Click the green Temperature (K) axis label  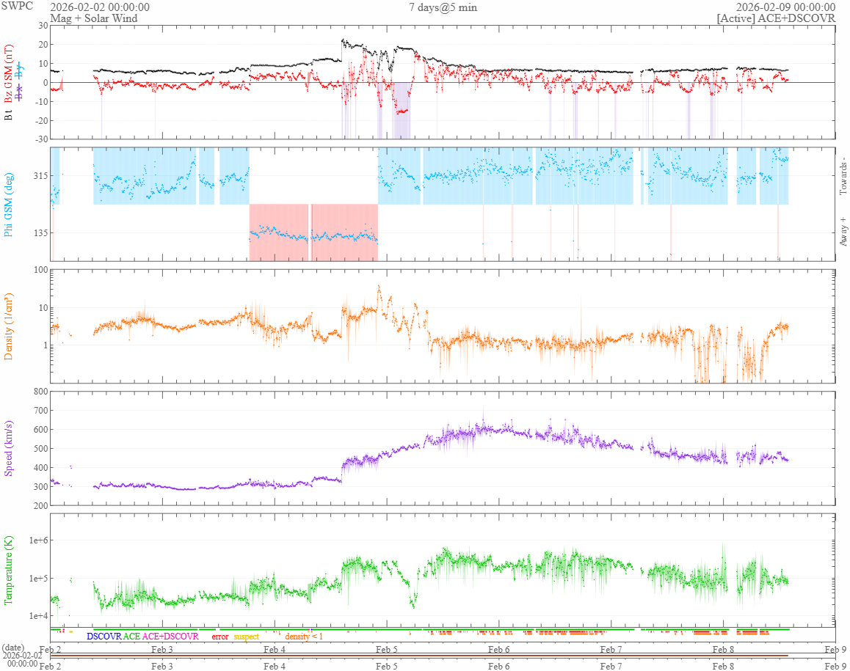click(8, 571)
